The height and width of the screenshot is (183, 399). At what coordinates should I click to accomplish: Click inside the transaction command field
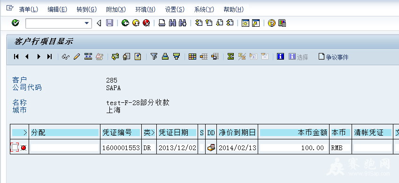(55, 23)
